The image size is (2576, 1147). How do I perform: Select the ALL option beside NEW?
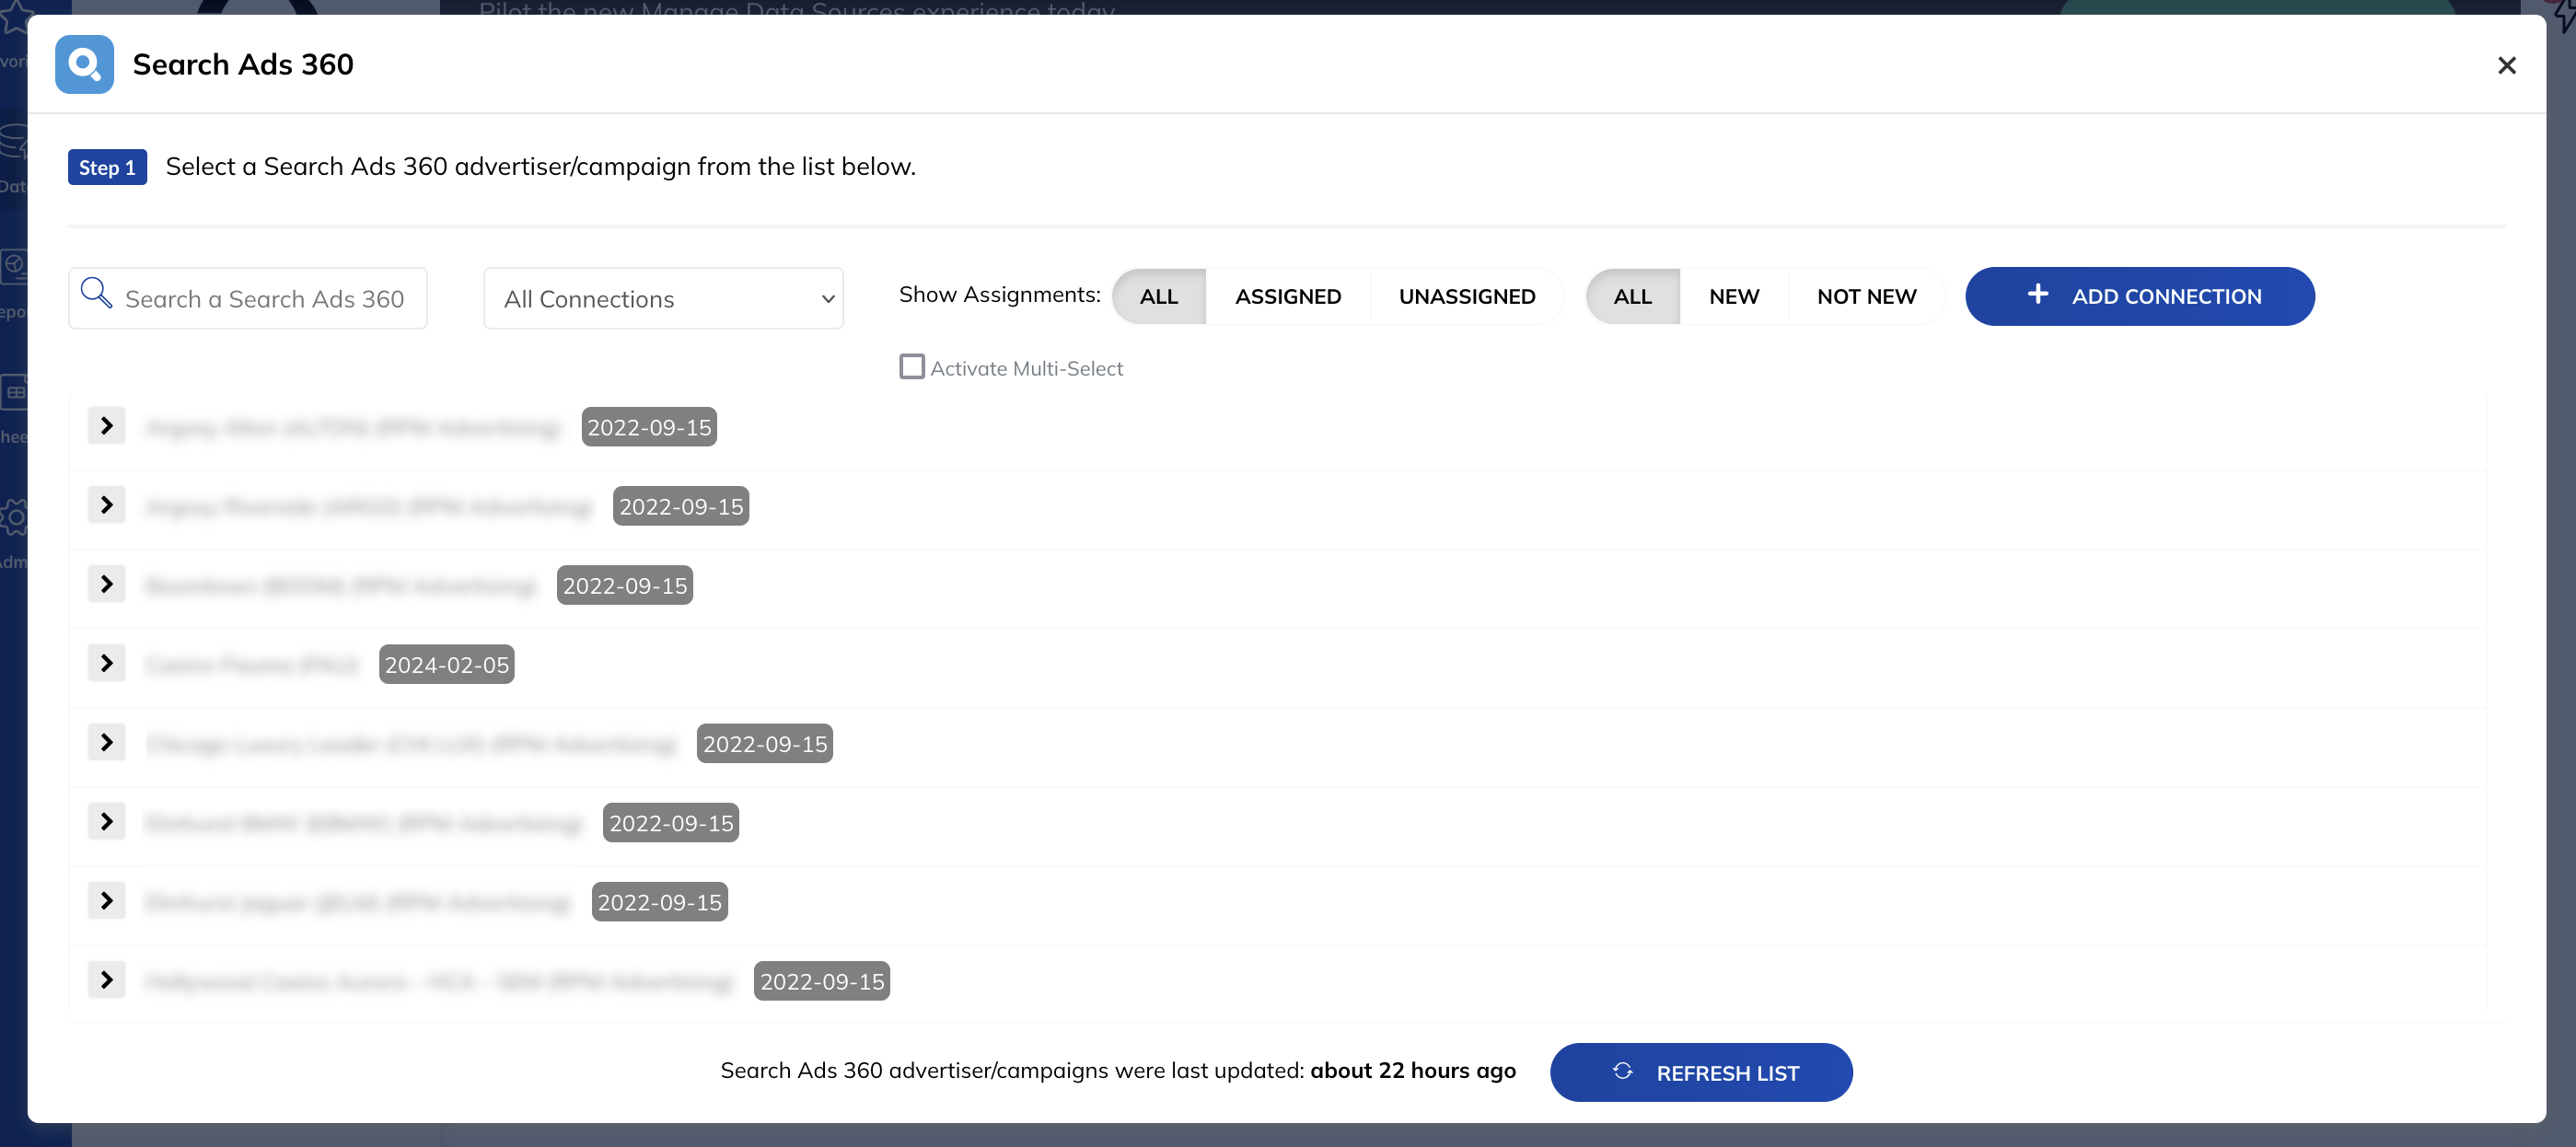click(x=1633, y=297)
